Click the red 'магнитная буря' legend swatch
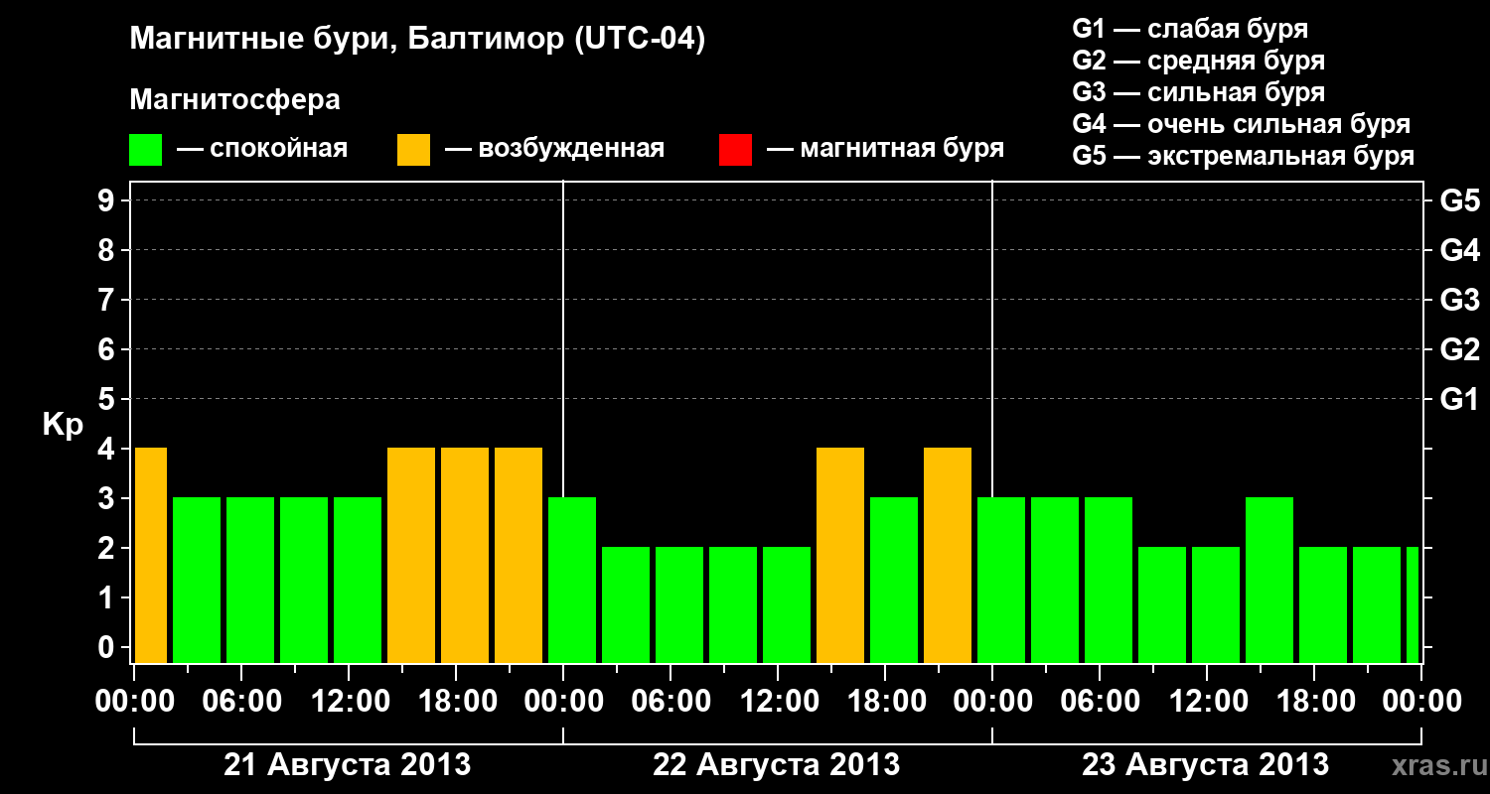 [x=736, y=150]
